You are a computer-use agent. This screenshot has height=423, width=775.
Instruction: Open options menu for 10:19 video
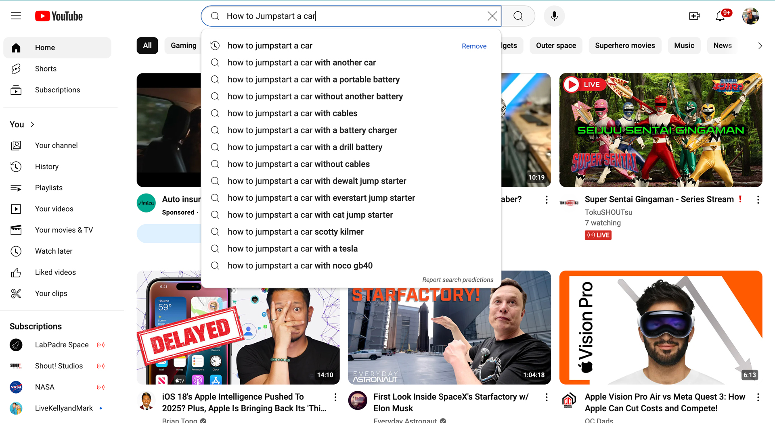[547, 200]
